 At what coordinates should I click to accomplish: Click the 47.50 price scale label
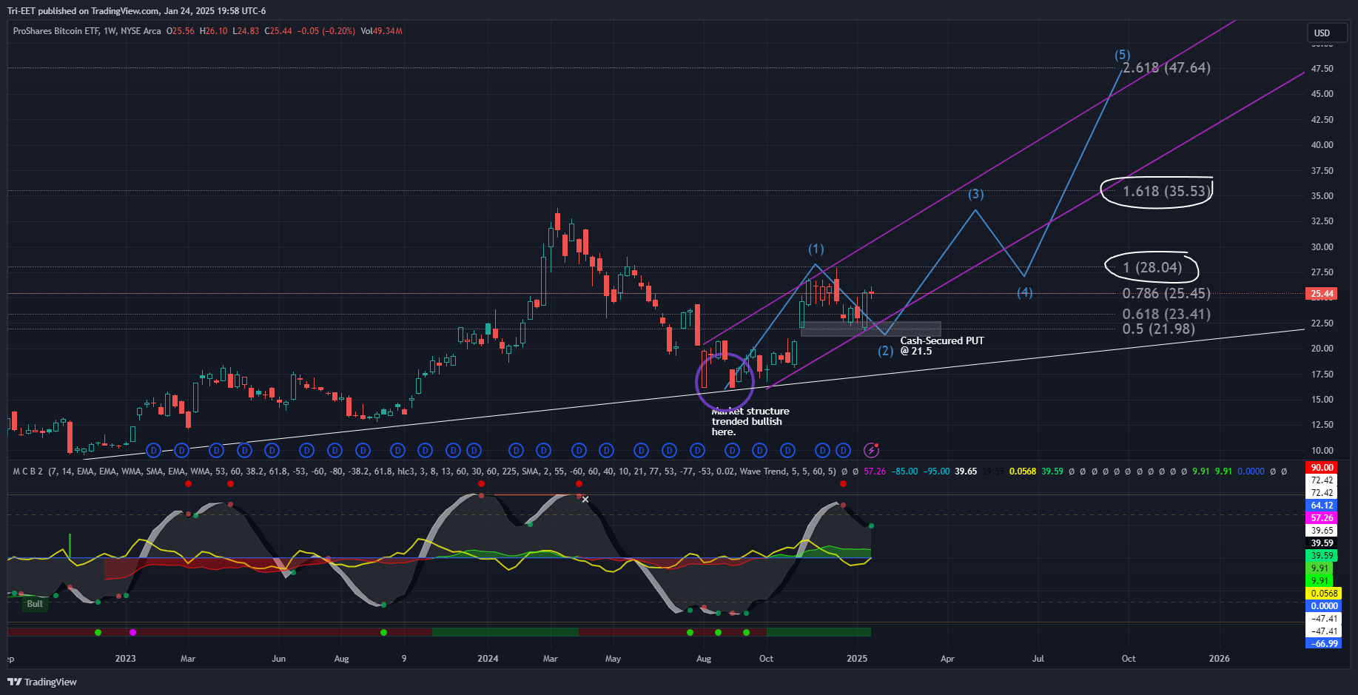point(1322,69)
